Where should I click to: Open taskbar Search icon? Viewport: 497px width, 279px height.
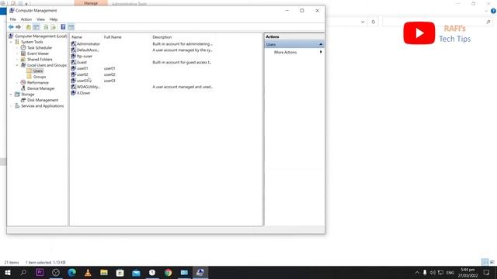coord(23,272)
